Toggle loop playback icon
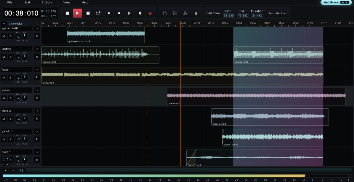Viewport: 354px width, 182px height. [98, 13]
